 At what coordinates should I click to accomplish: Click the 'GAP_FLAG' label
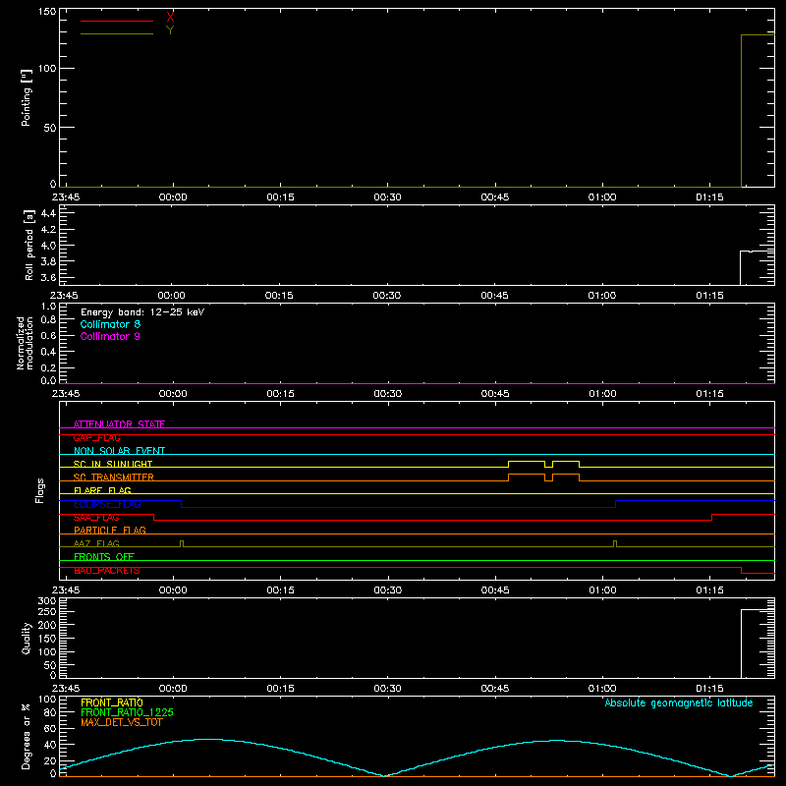[x=96, y=437]
